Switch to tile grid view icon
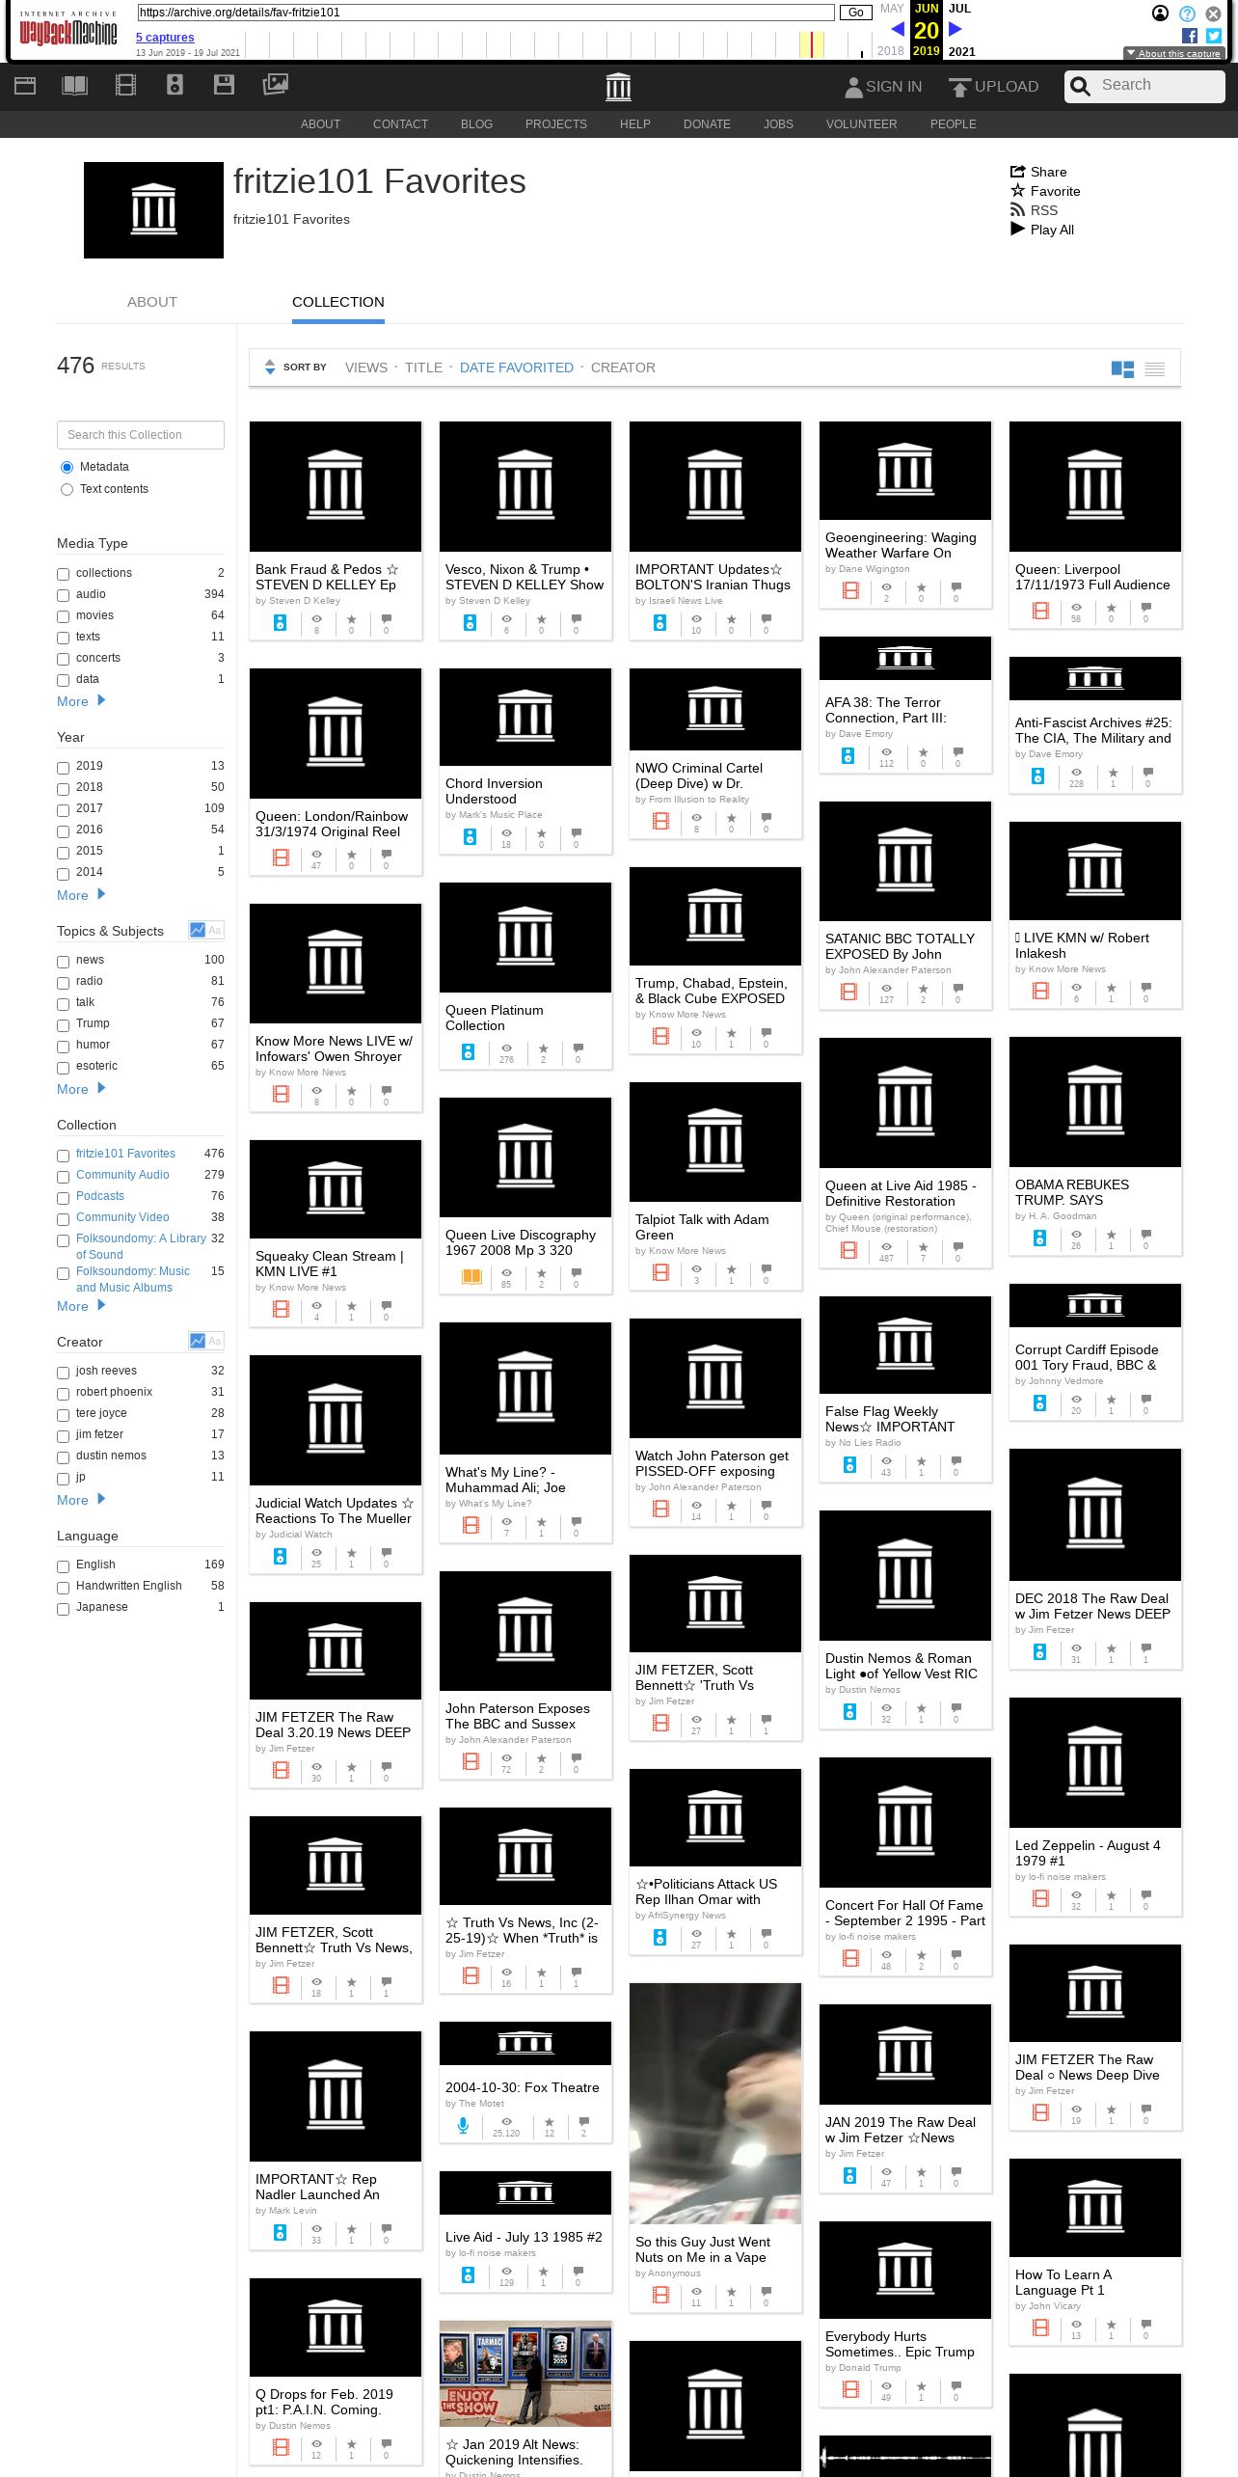The height and width of the screenshot is (2477, 1238). pos(1122,368)
